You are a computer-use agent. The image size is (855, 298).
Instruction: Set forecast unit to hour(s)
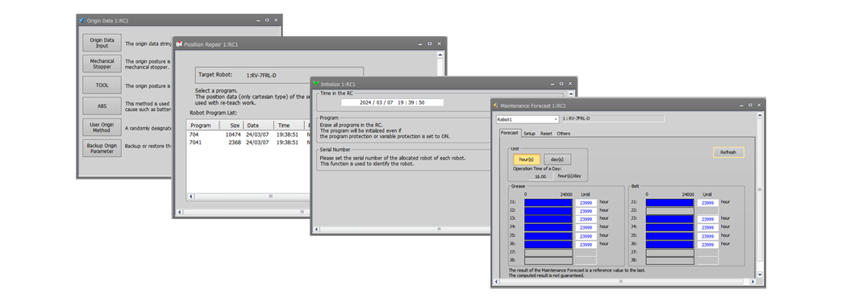(527, 159)
